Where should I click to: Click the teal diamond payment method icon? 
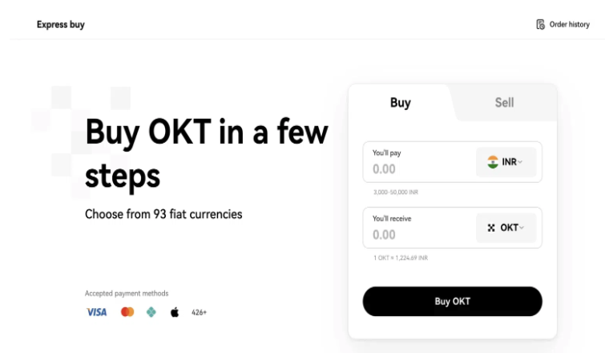click(151, 312)
